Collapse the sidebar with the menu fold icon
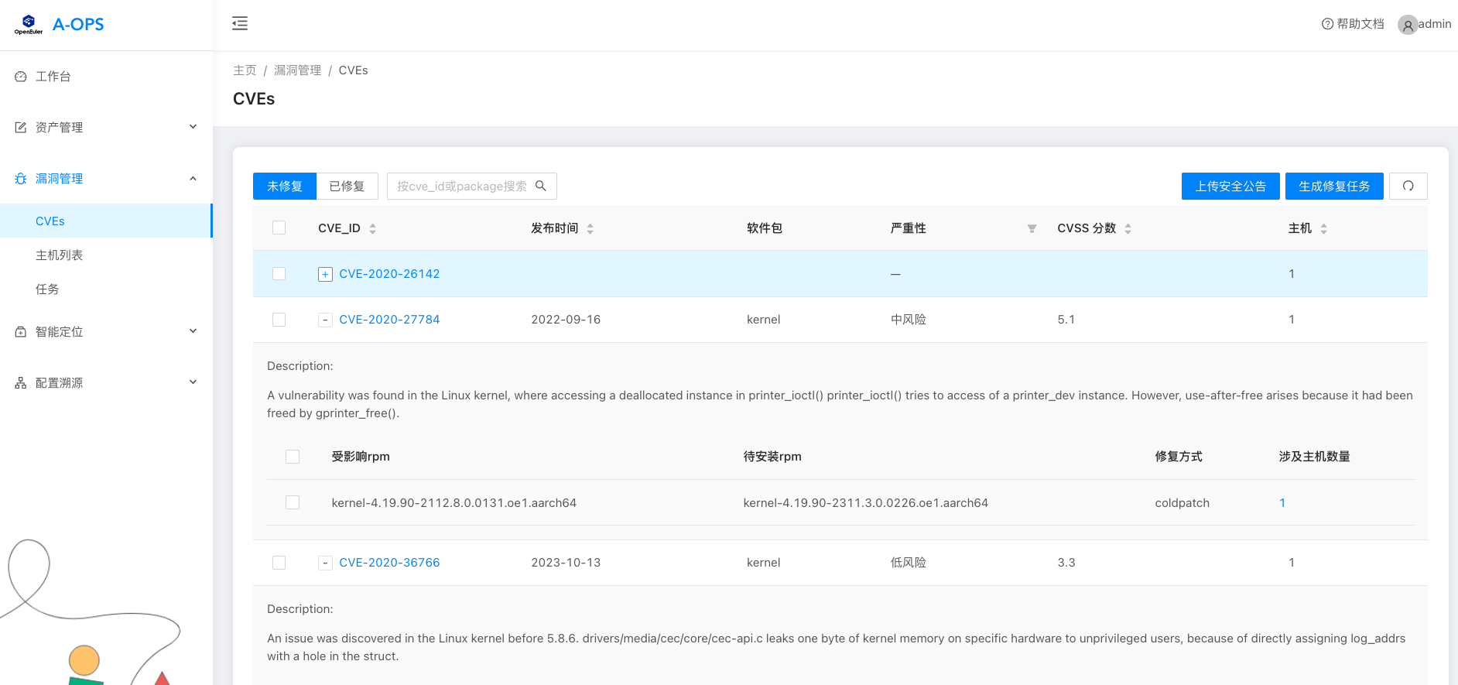 [x=240, y=23]
